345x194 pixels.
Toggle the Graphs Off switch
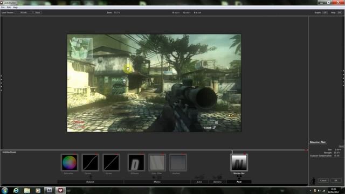click(x=325, y=12)
